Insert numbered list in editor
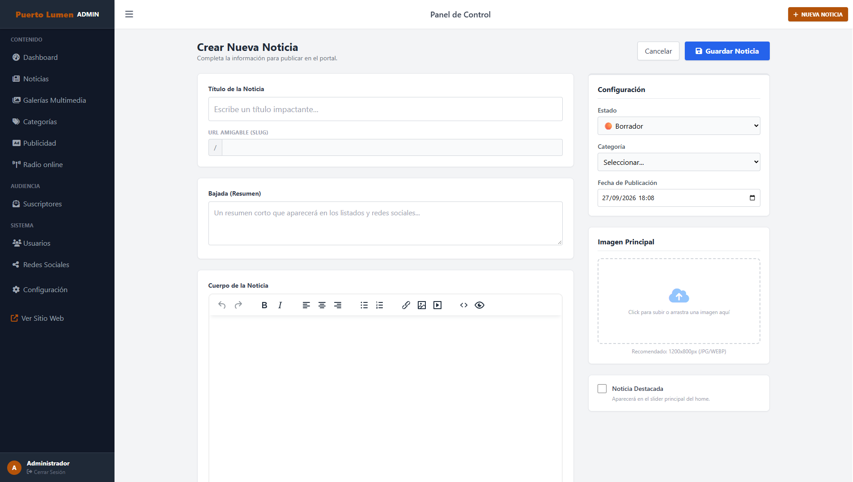Image resolution: width=853 pixels, height=482 pixels. click(380, 305)
